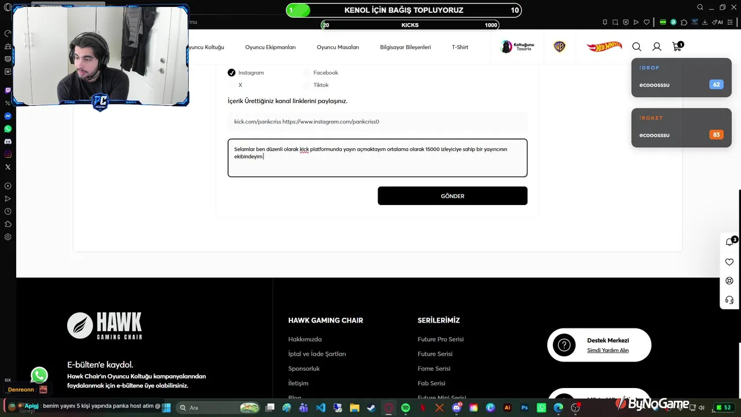The image size is (741, 417).
Task: Click the Windows taskbar search box
Action: (x=218, y=408)
